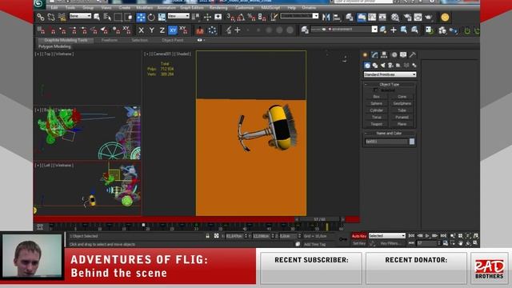
Task: Activate the Select and Move tool
Action: tap(141, 17)
